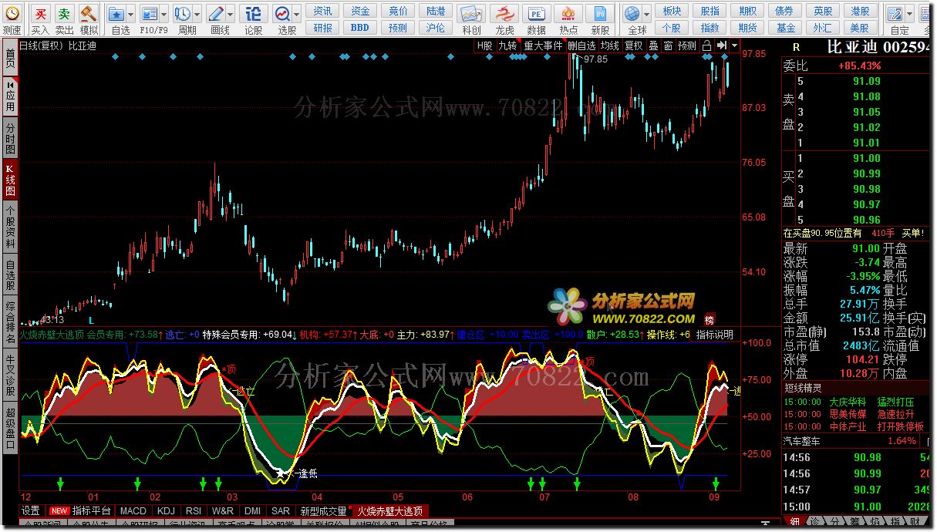Switch to the DMI indicator tab

[x=252, y=510]
